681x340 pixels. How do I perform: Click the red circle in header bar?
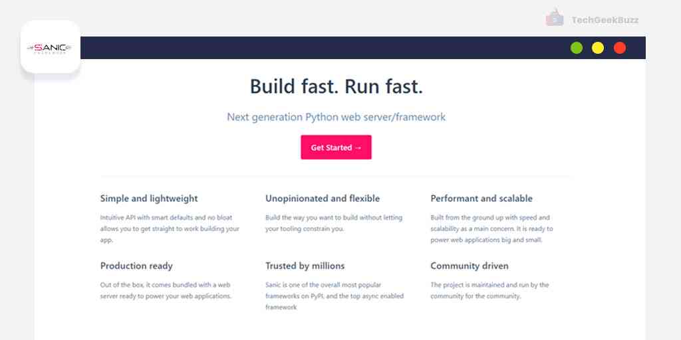click(619, 48)
